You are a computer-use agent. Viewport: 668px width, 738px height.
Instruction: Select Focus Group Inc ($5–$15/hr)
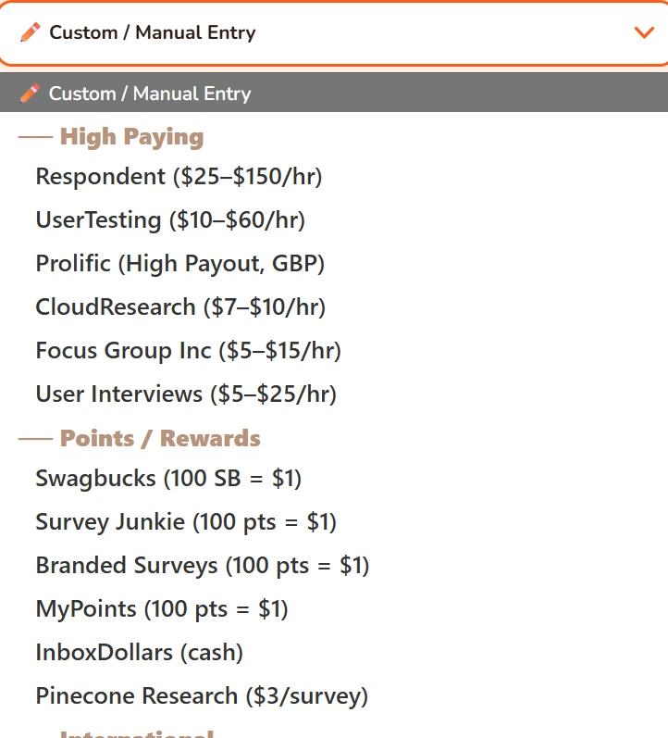188,351
